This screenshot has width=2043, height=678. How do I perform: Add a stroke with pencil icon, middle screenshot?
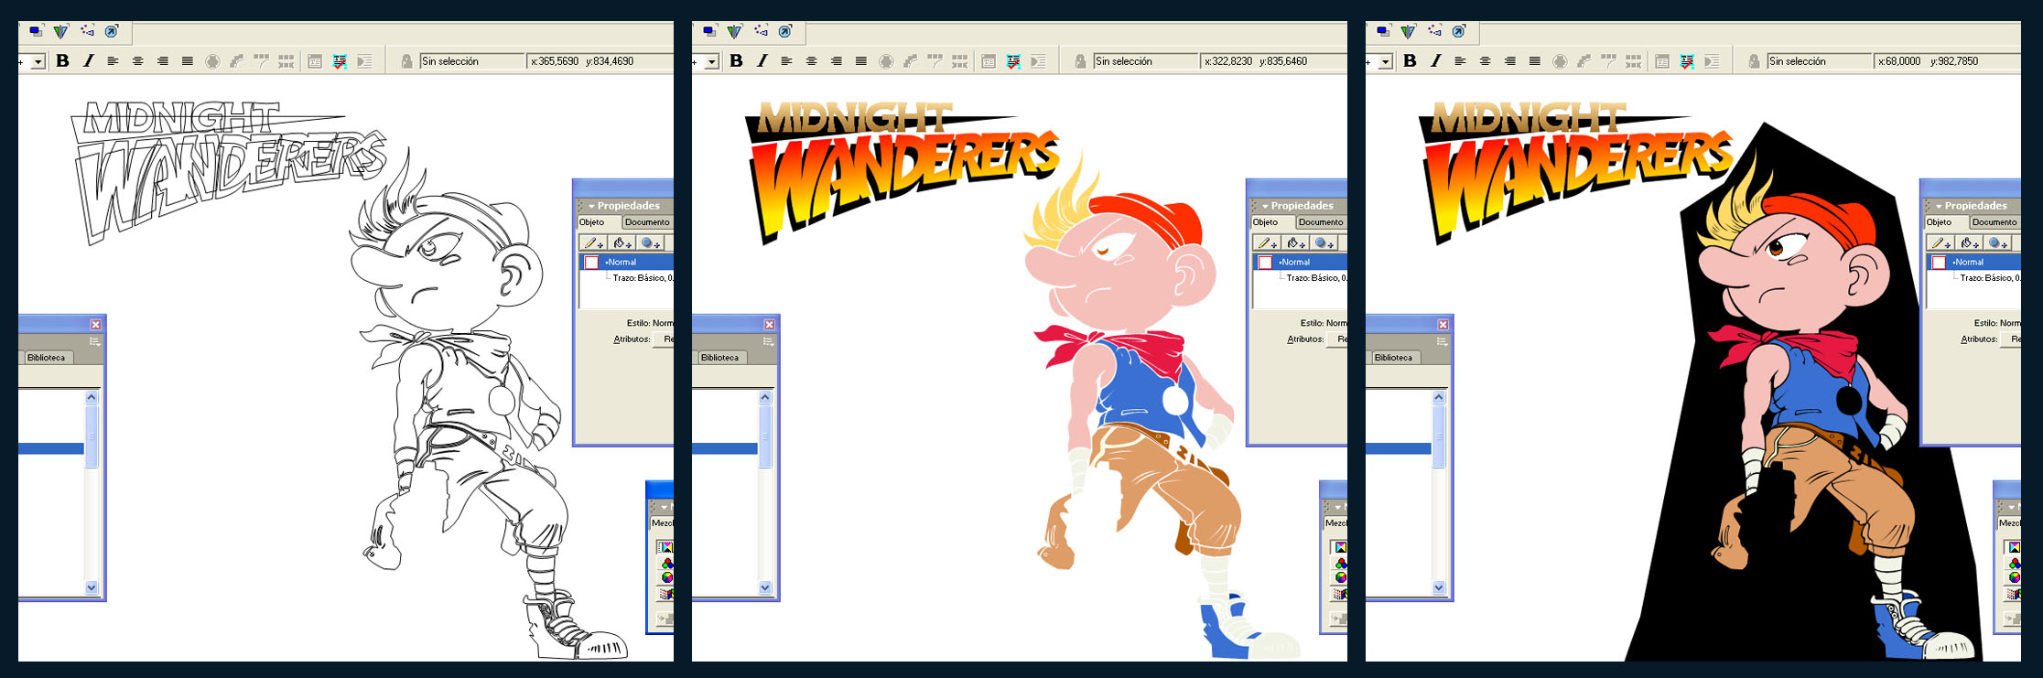coord(1267,242)
